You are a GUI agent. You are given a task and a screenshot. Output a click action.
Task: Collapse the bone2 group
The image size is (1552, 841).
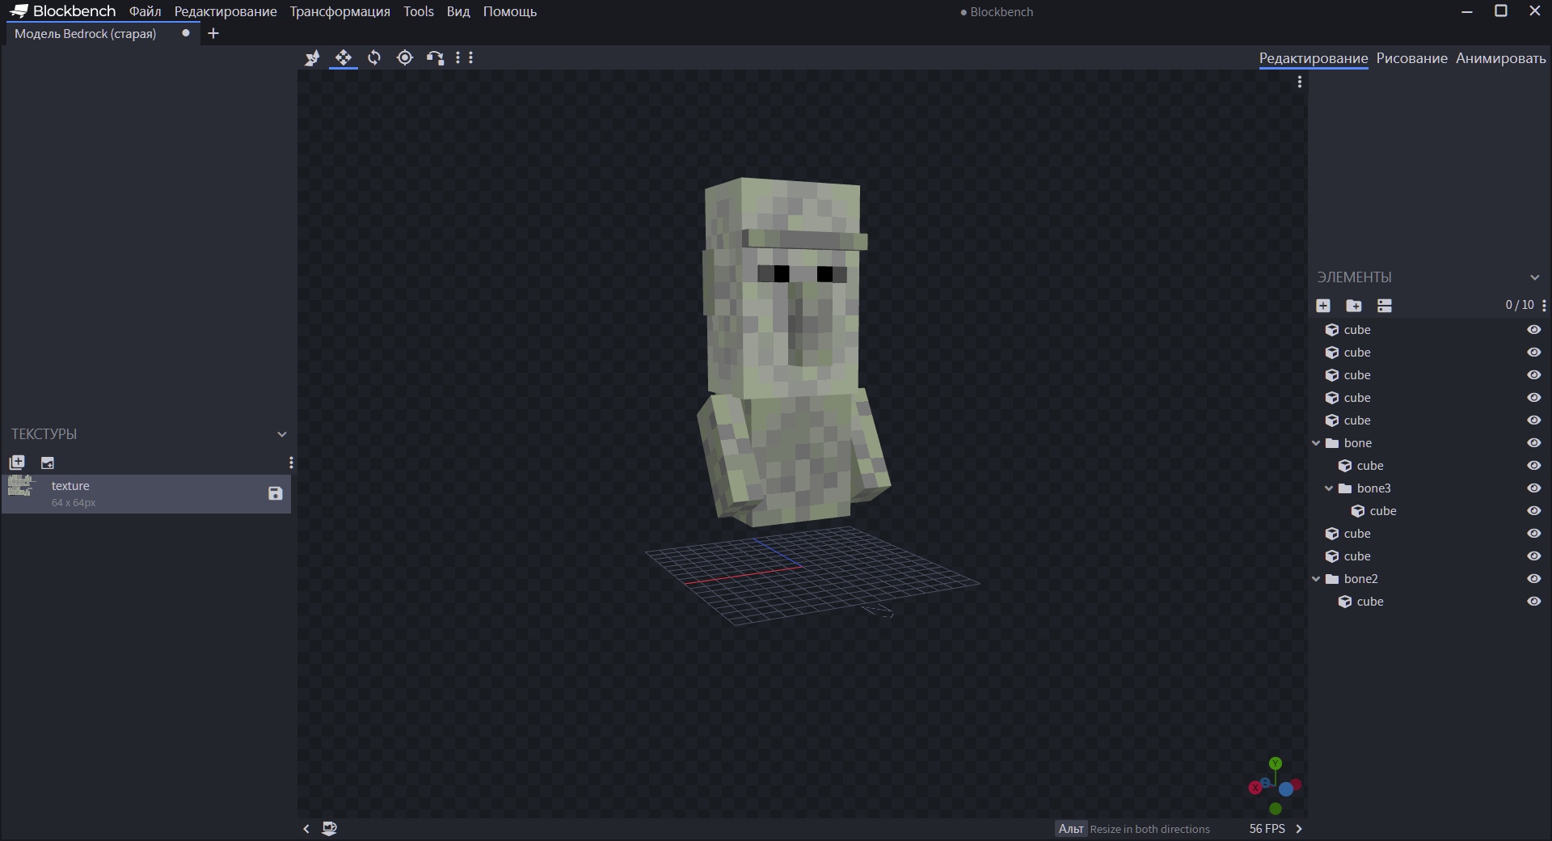[x=1317, y=579]
